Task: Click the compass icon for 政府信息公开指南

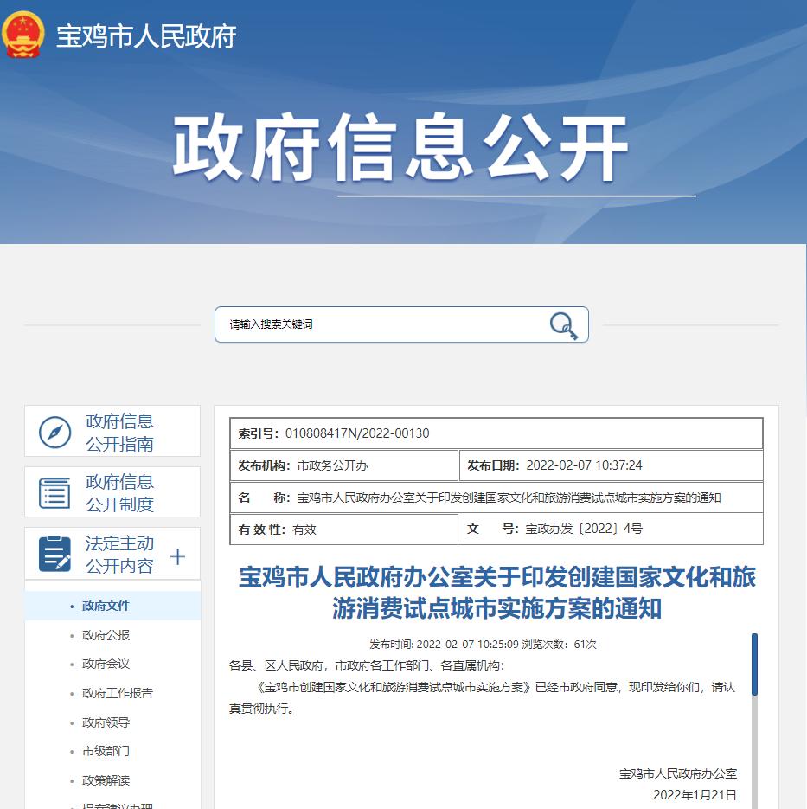Action: coord(55,433)
